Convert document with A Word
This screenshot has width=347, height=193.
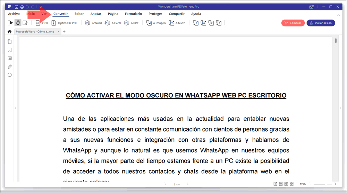93,23
